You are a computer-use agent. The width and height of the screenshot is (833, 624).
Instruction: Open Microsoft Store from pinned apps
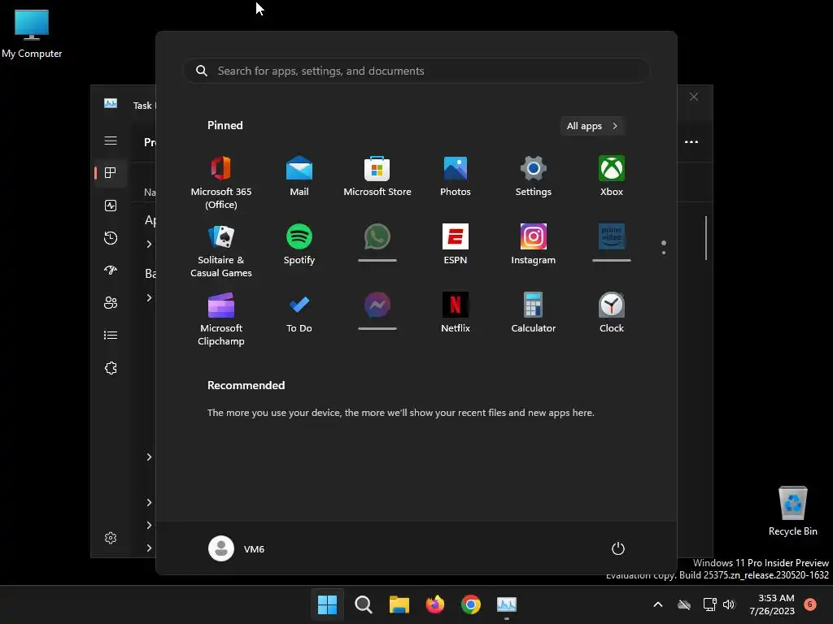[x=377, y=175]
